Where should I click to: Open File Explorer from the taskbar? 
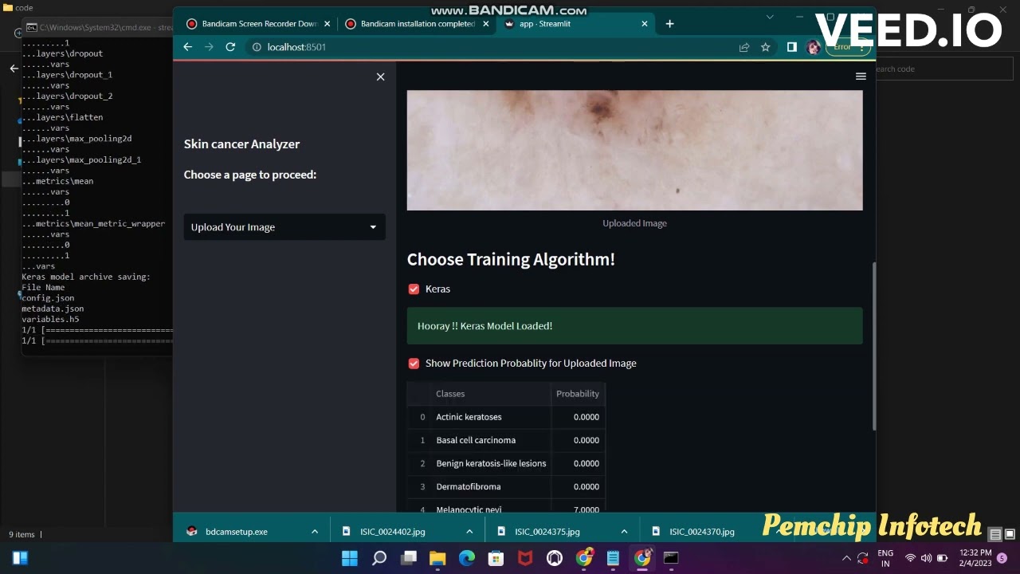tap(437, 558)
